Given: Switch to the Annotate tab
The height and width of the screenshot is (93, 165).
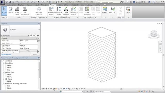Looking at the screenshot, I should pyautogui.click(x=44, y=5).
